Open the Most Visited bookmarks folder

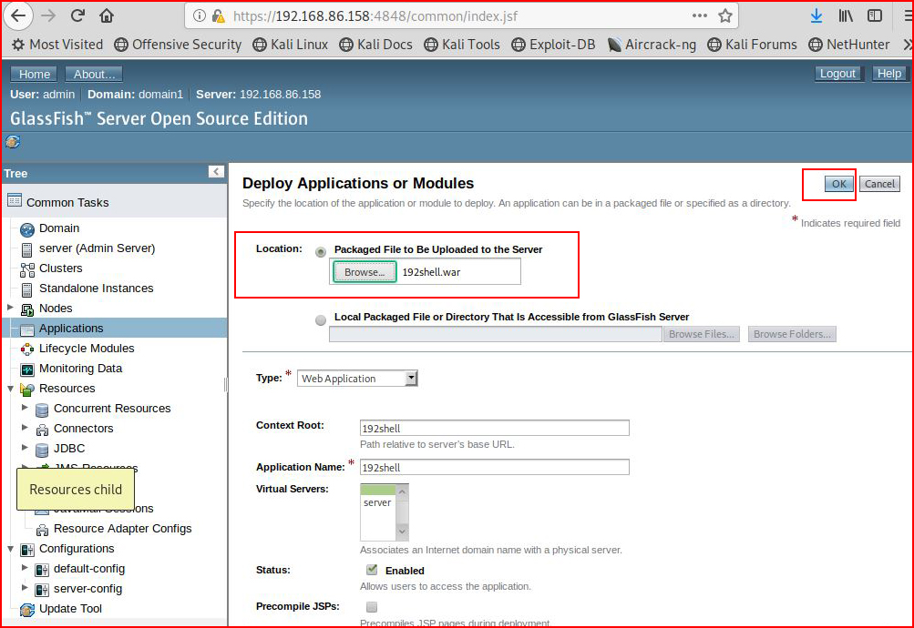click(57, 45)
